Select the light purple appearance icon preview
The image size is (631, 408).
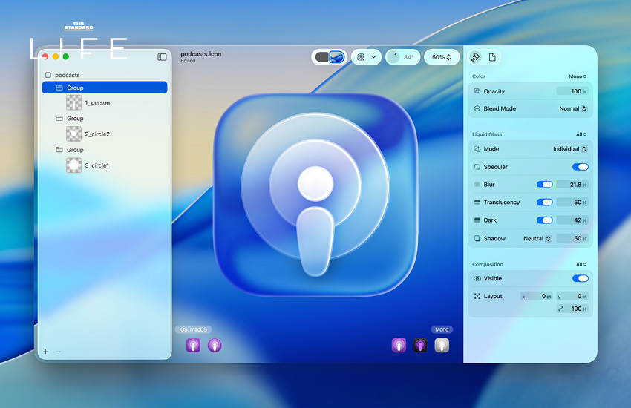399,345
